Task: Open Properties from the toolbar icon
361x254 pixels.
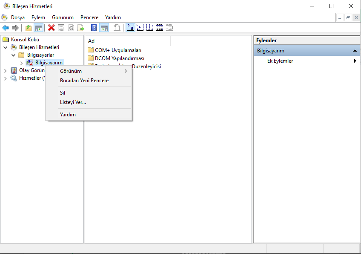Action: (x=61, y=28)
